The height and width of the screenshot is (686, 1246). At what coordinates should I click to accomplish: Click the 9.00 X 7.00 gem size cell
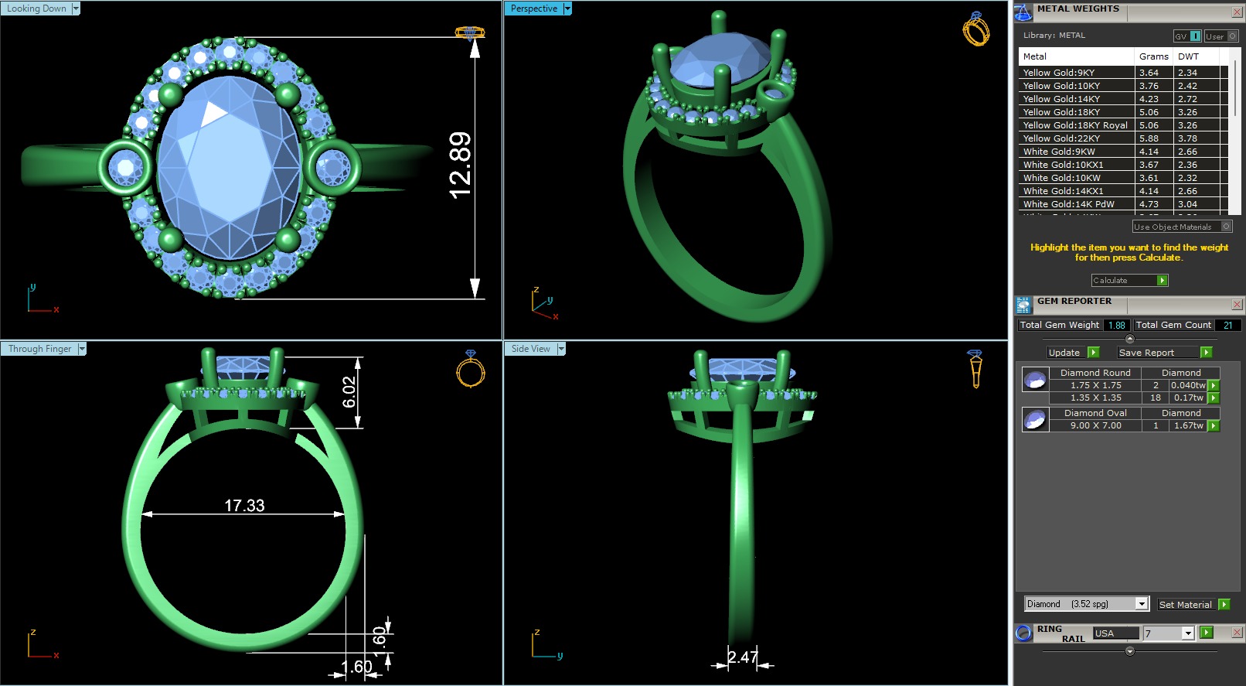point(1095,425)
